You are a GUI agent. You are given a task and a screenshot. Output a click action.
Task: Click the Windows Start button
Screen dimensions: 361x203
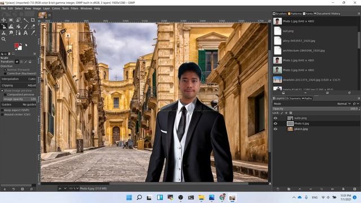tap(129, 197)
